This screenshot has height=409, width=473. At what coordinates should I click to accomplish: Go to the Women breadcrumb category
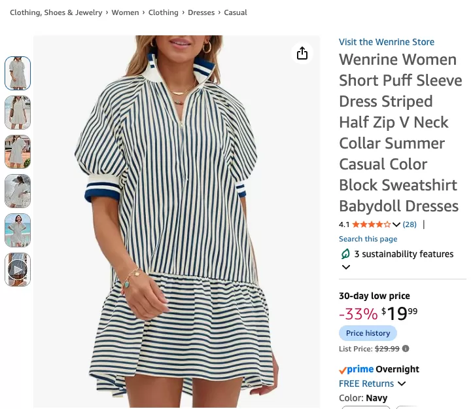coord(125,12)
